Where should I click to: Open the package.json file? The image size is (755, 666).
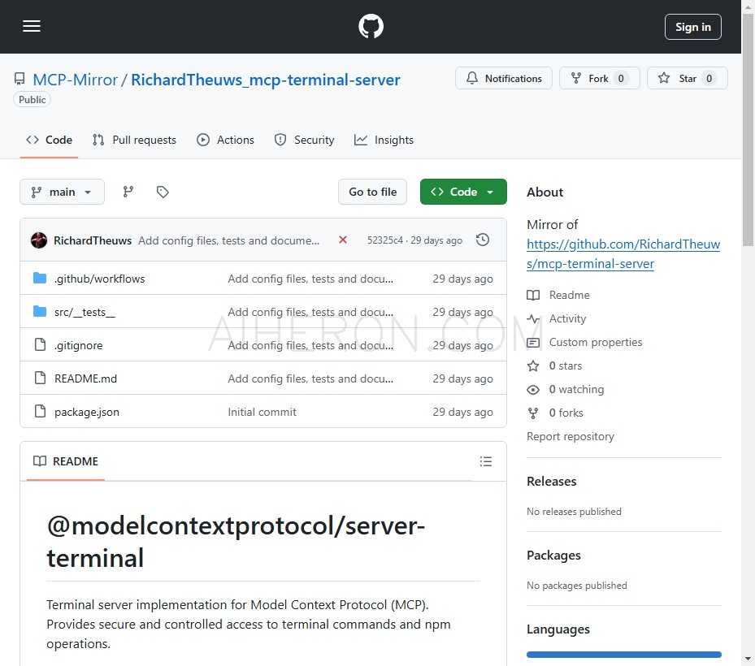tap(86, 412)
